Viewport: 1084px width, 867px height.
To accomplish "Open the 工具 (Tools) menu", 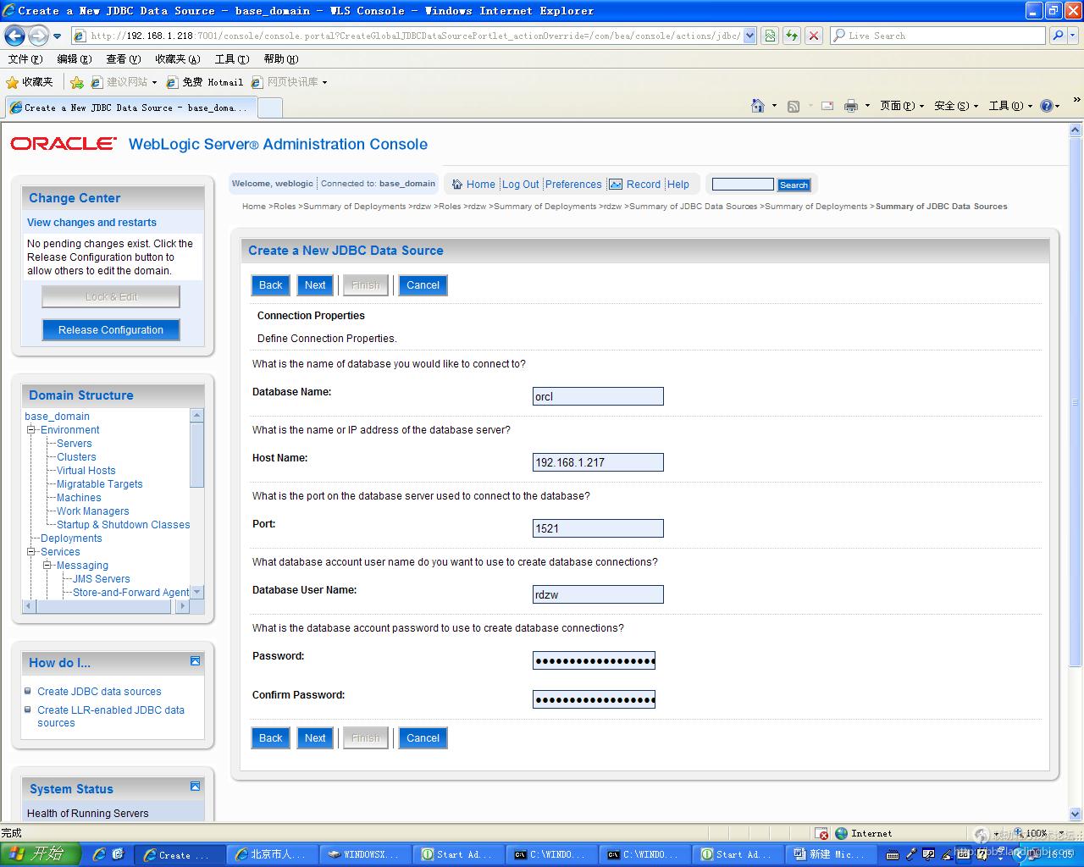I will pyautogui.click(x=231, y=59).
